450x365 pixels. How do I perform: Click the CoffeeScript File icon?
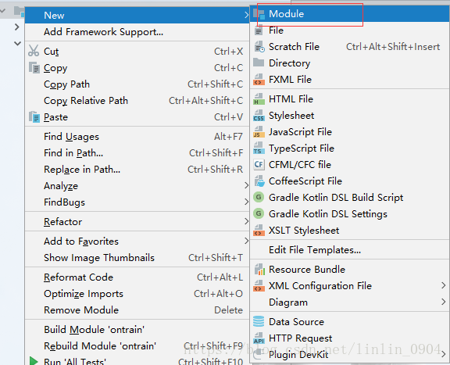coord(259,181)
